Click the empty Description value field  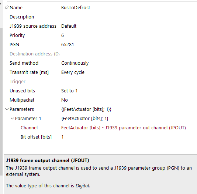[x=128, y=17]
